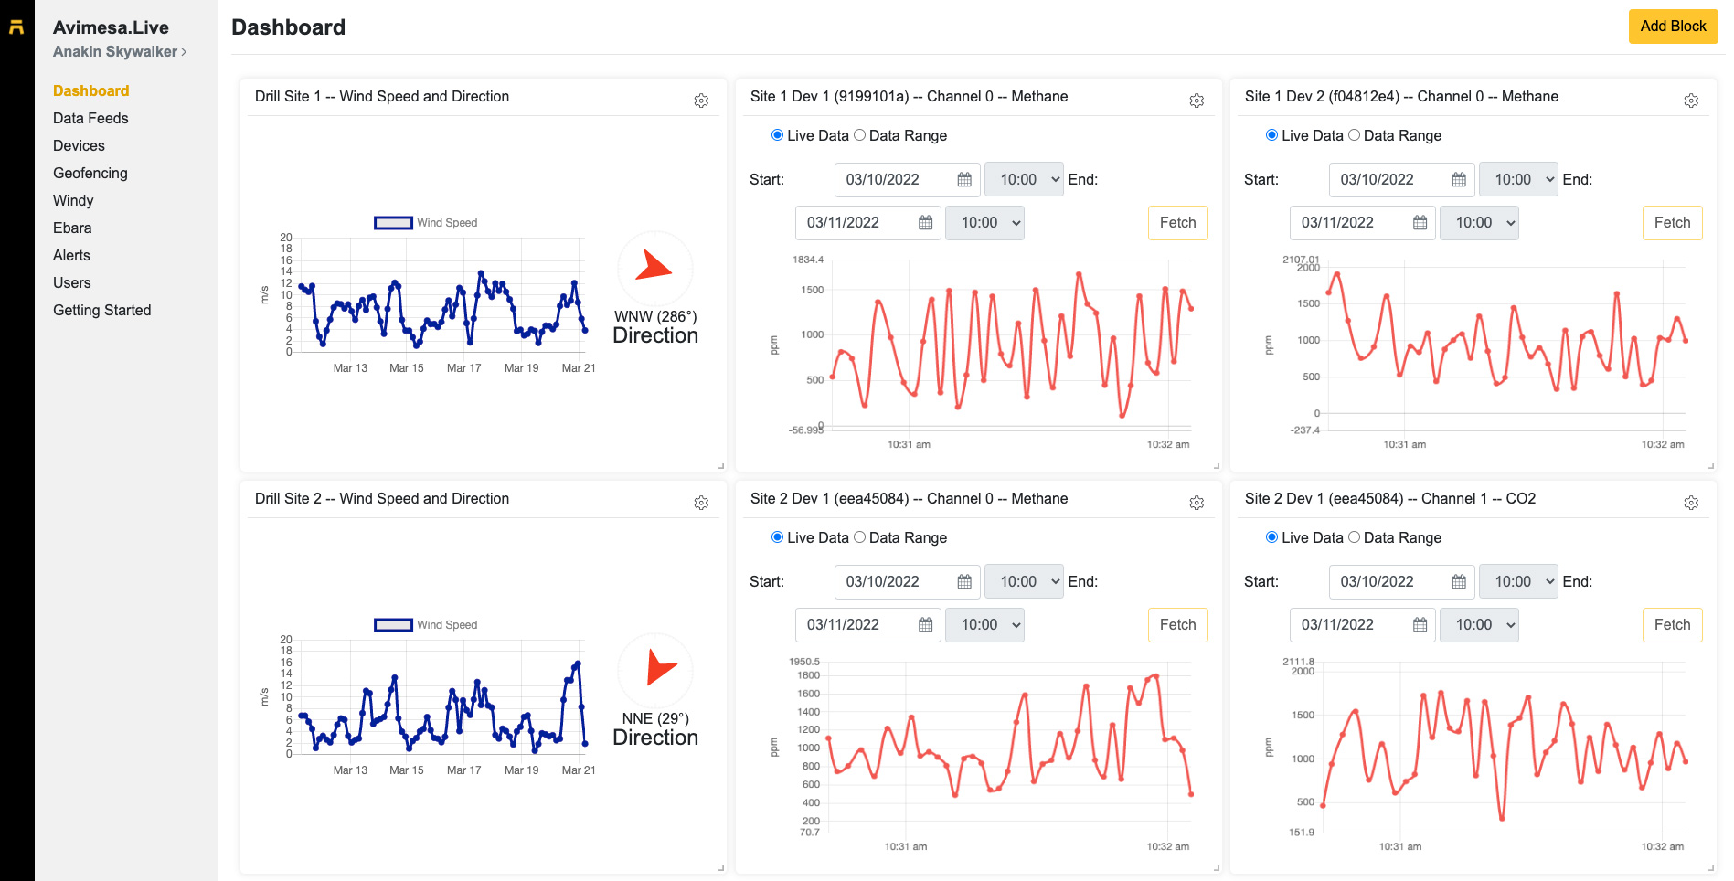The width and height of the screenshot is (1734, 881).
Task: Click the Add Block button
Action: [1673, 27]
